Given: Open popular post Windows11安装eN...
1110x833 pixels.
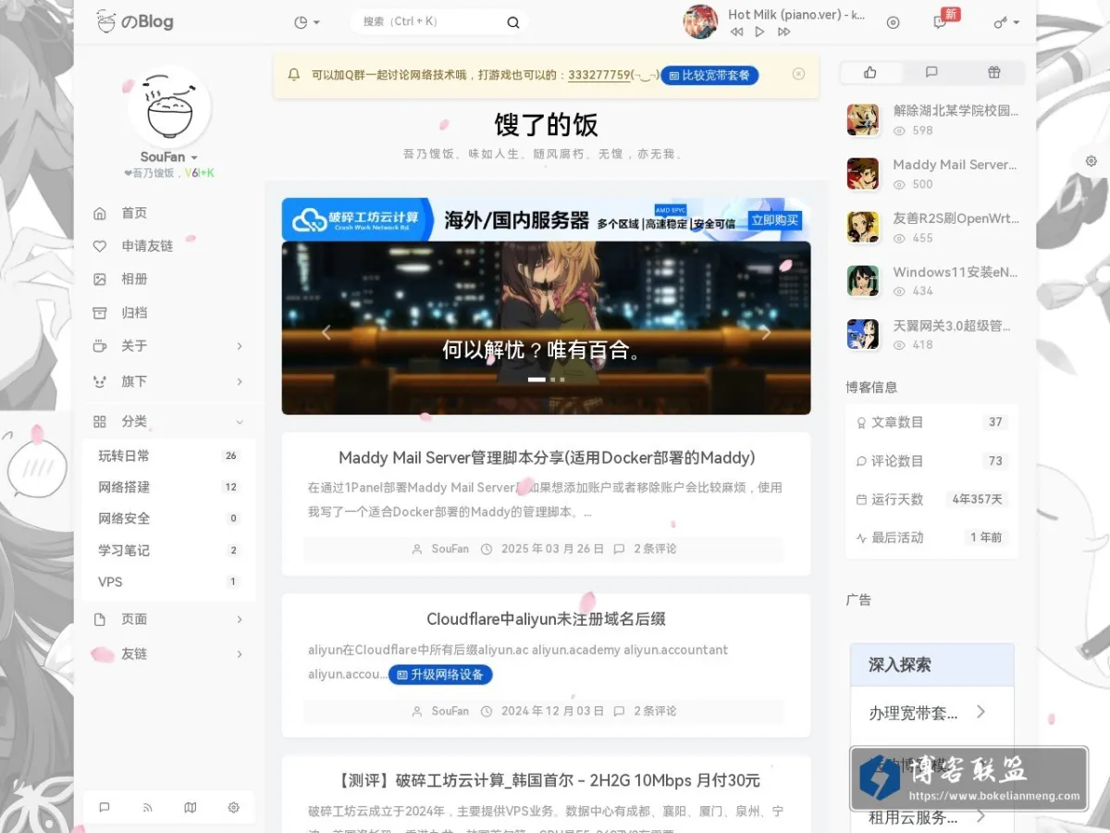Looking at the screenshot, I should click(956, 272).
